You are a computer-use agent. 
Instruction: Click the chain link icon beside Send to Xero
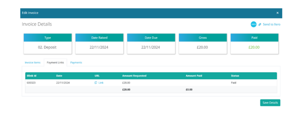tap(260, 24)
